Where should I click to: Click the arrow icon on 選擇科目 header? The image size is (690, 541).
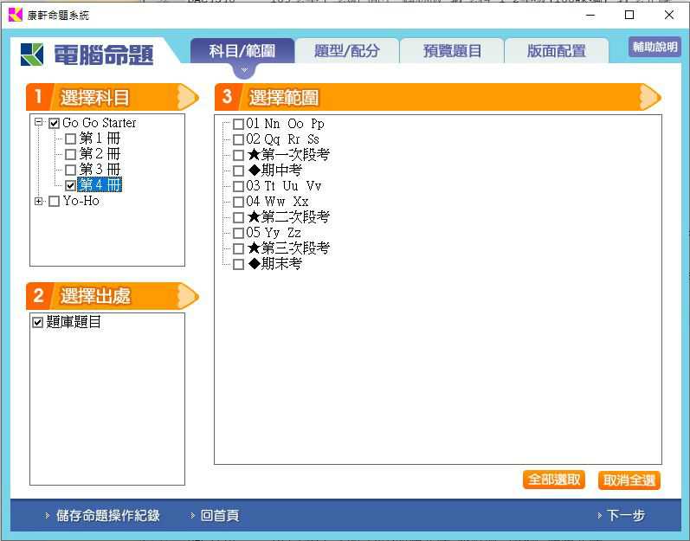[188, 97]
